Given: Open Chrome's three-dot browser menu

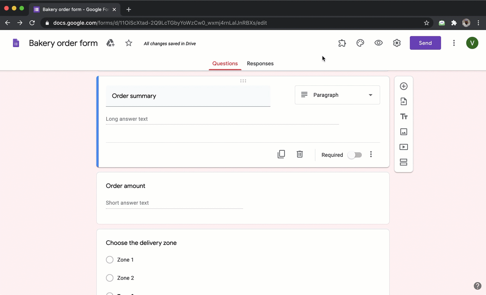Looking at the screenshot, I should (x=478, y=23).
